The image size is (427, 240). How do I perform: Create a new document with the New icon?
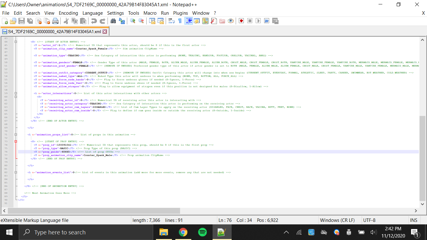5,21
